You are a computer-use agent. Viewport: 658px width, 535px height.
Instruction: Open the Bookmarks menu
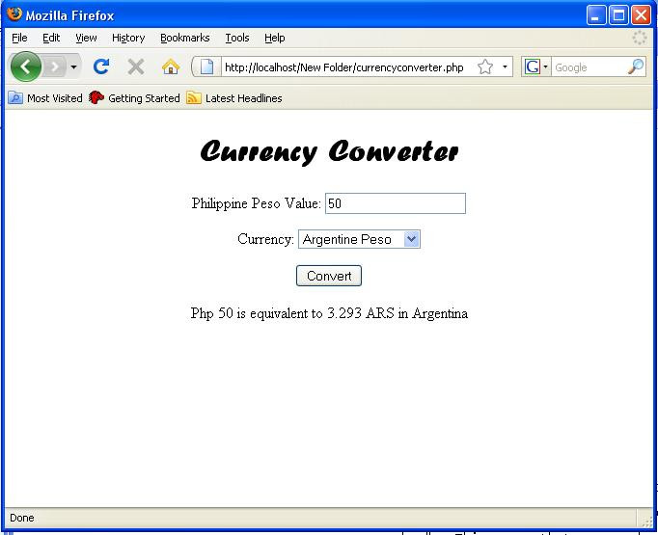coord(185,39)
